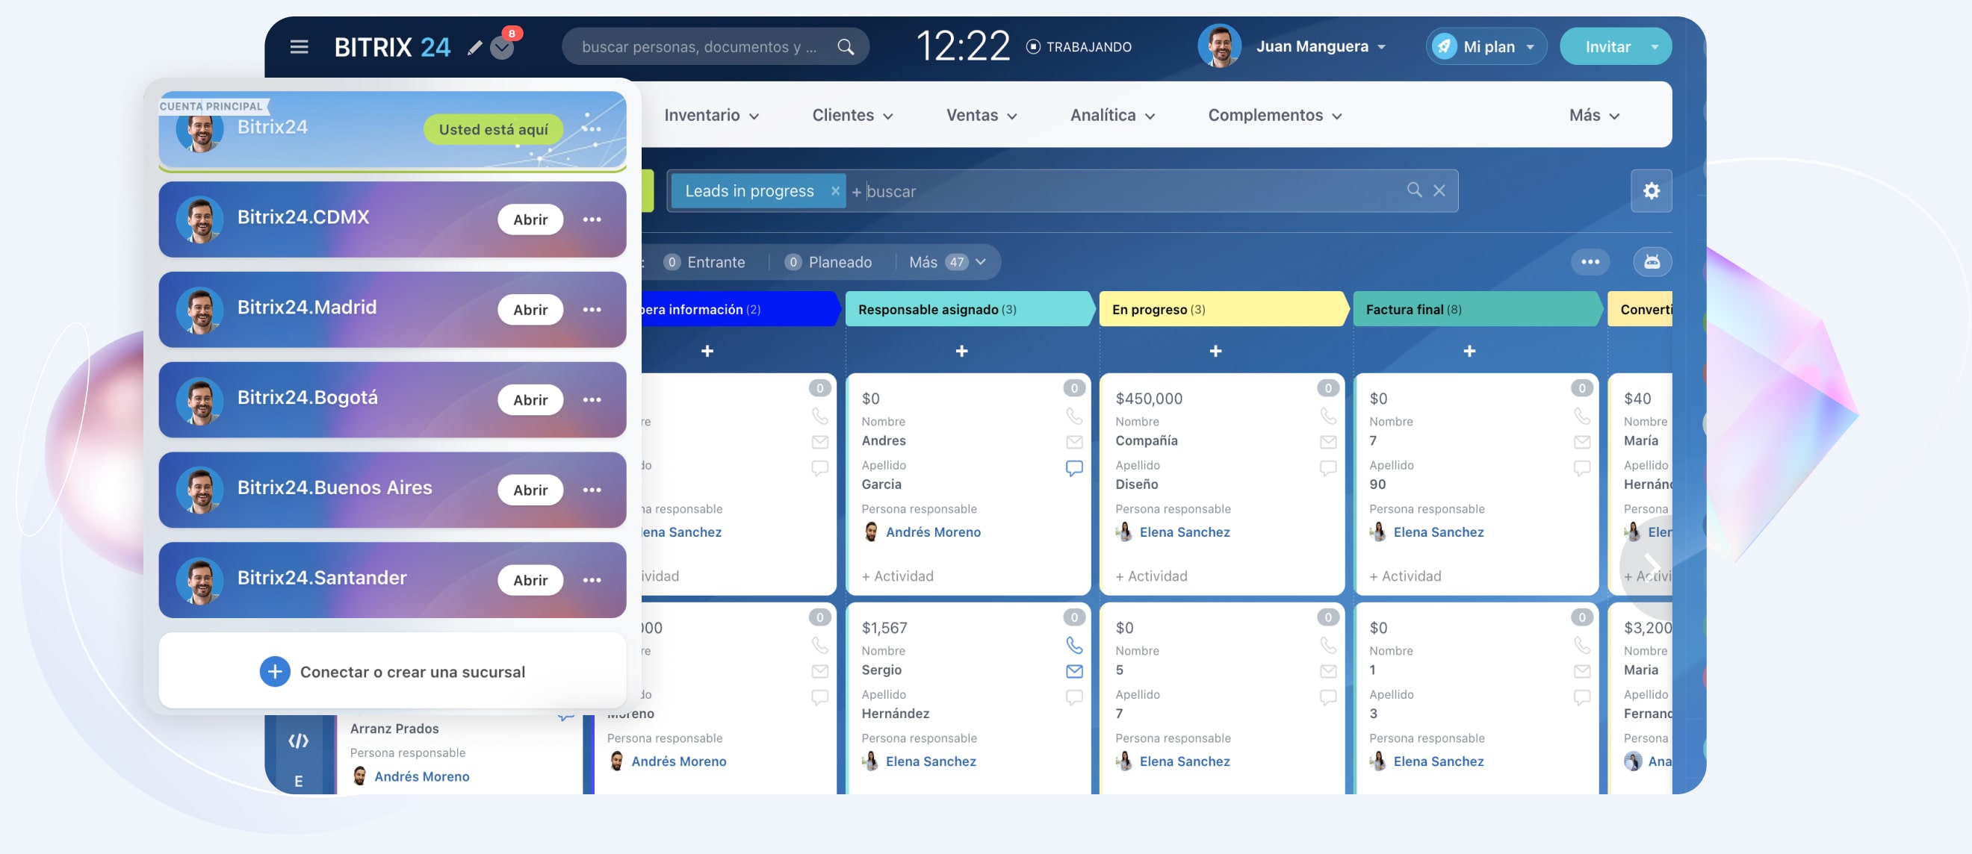This screenshot has height=854, width=1972.
Task: Open the CRM settings gear
Action: point(1651,190)
